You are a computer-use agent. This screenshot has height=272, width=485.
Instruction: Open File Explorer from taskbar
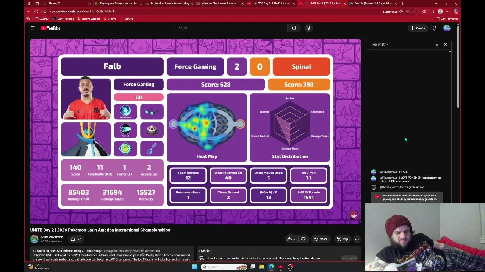262,267
